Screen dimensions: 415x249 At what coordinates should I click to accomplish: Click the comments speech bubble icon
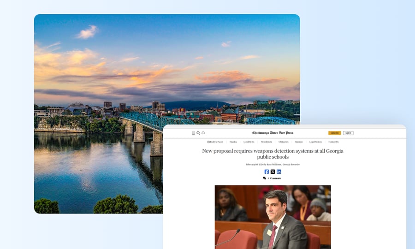(265, 178)
